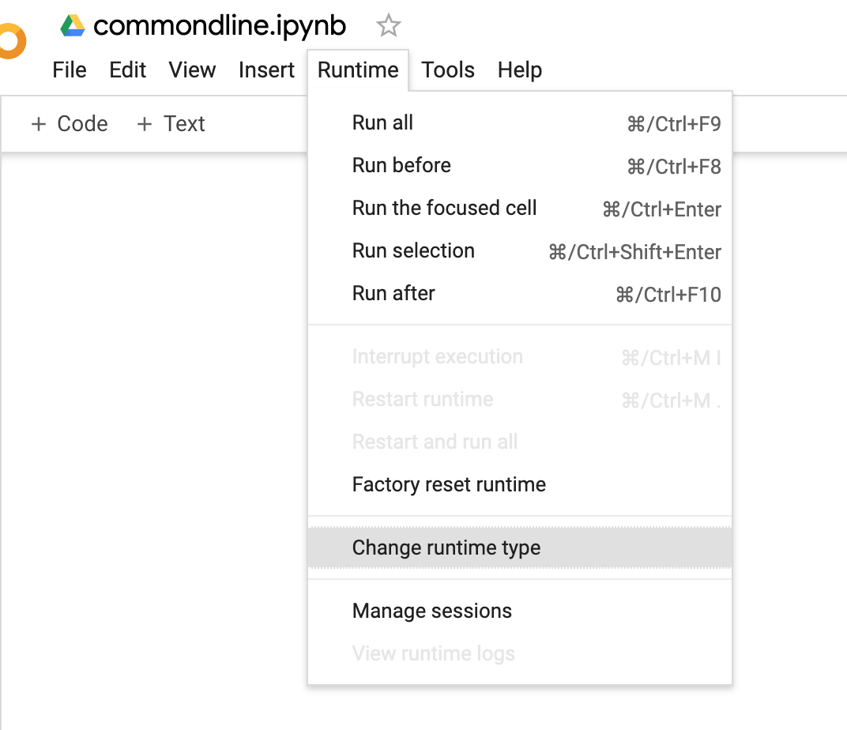Image resolution: width=847 pixels, height=730 pixels.
Task: Open the Help menu
Action: [520, 70]
